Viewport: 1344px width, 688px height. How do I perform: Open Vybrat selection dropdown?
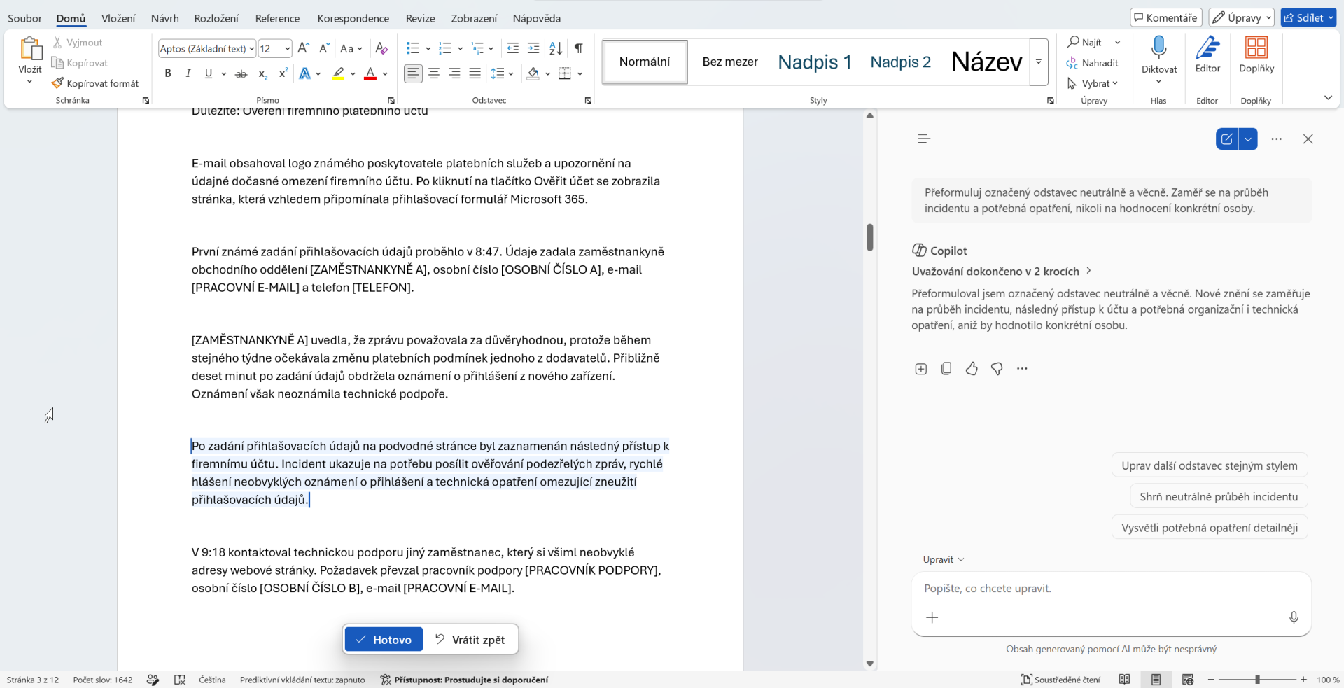pos(1093,83)
